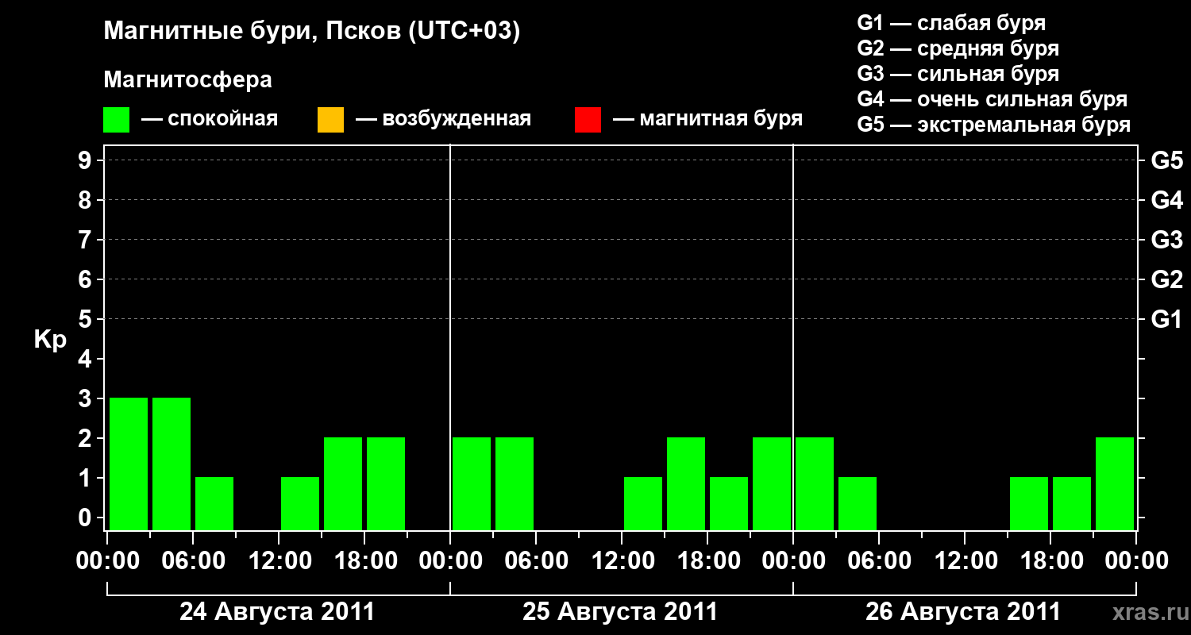The height and width of the screenshot is (635, 1191).
Task: Click the 25 August 03:00–06:00 bar (Kp 2)
Action: pyautogui.click(x=515, y=483)
